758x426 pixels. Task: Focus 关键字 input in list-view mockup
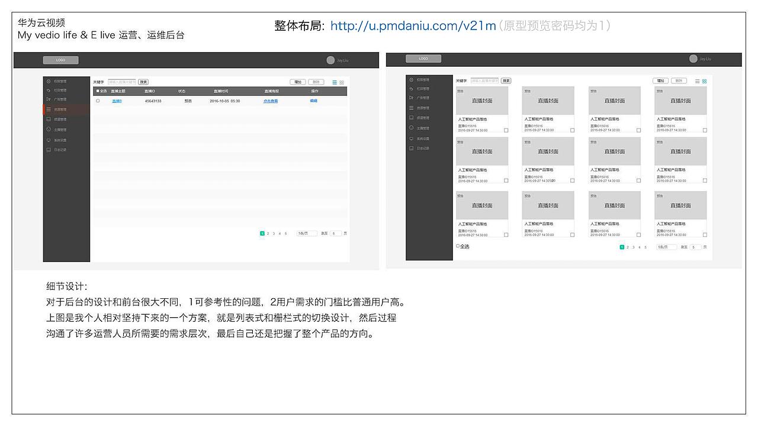(x=122, y=82)
